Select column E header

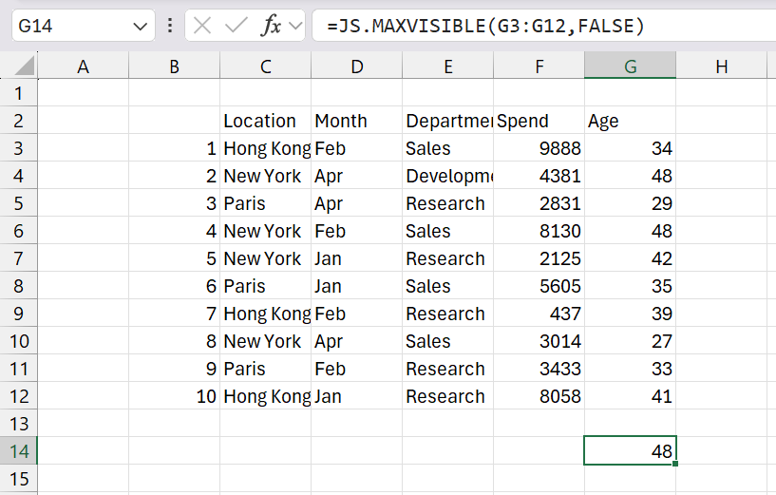(447, 67)
